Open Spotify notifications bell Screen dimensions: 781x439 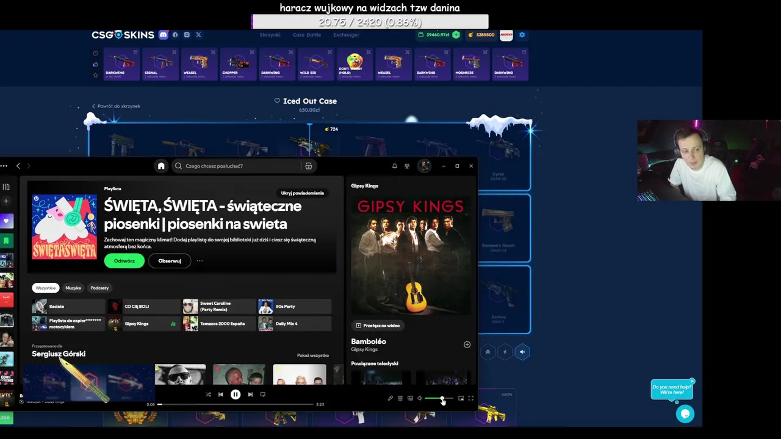(394, 166)
